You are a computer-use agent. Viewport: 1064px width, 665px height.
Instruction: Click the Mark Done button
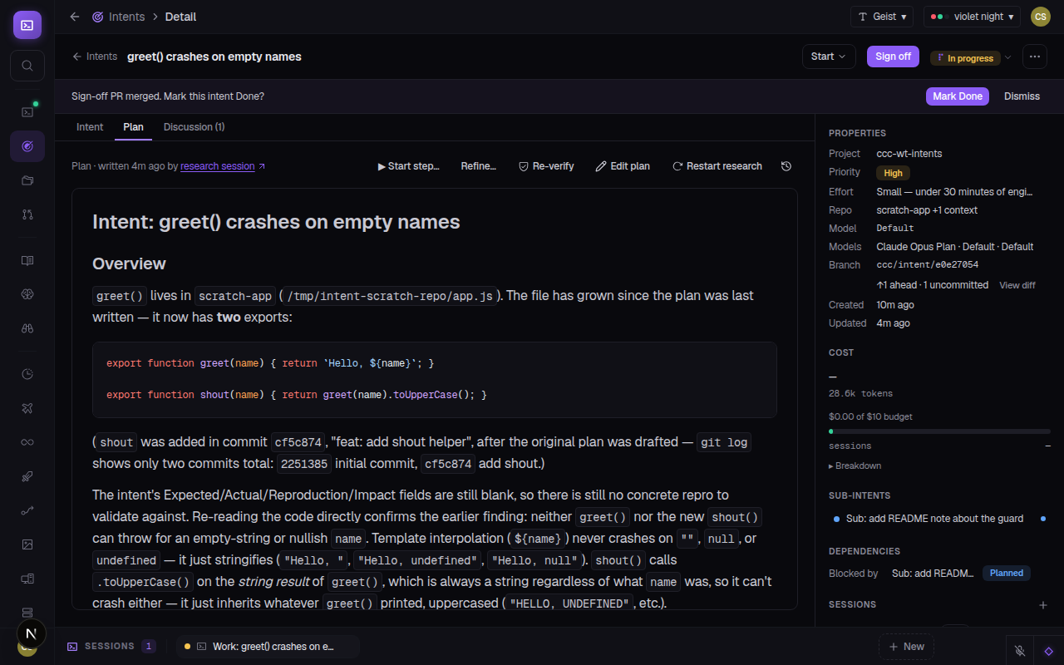[x=958, y=96]
